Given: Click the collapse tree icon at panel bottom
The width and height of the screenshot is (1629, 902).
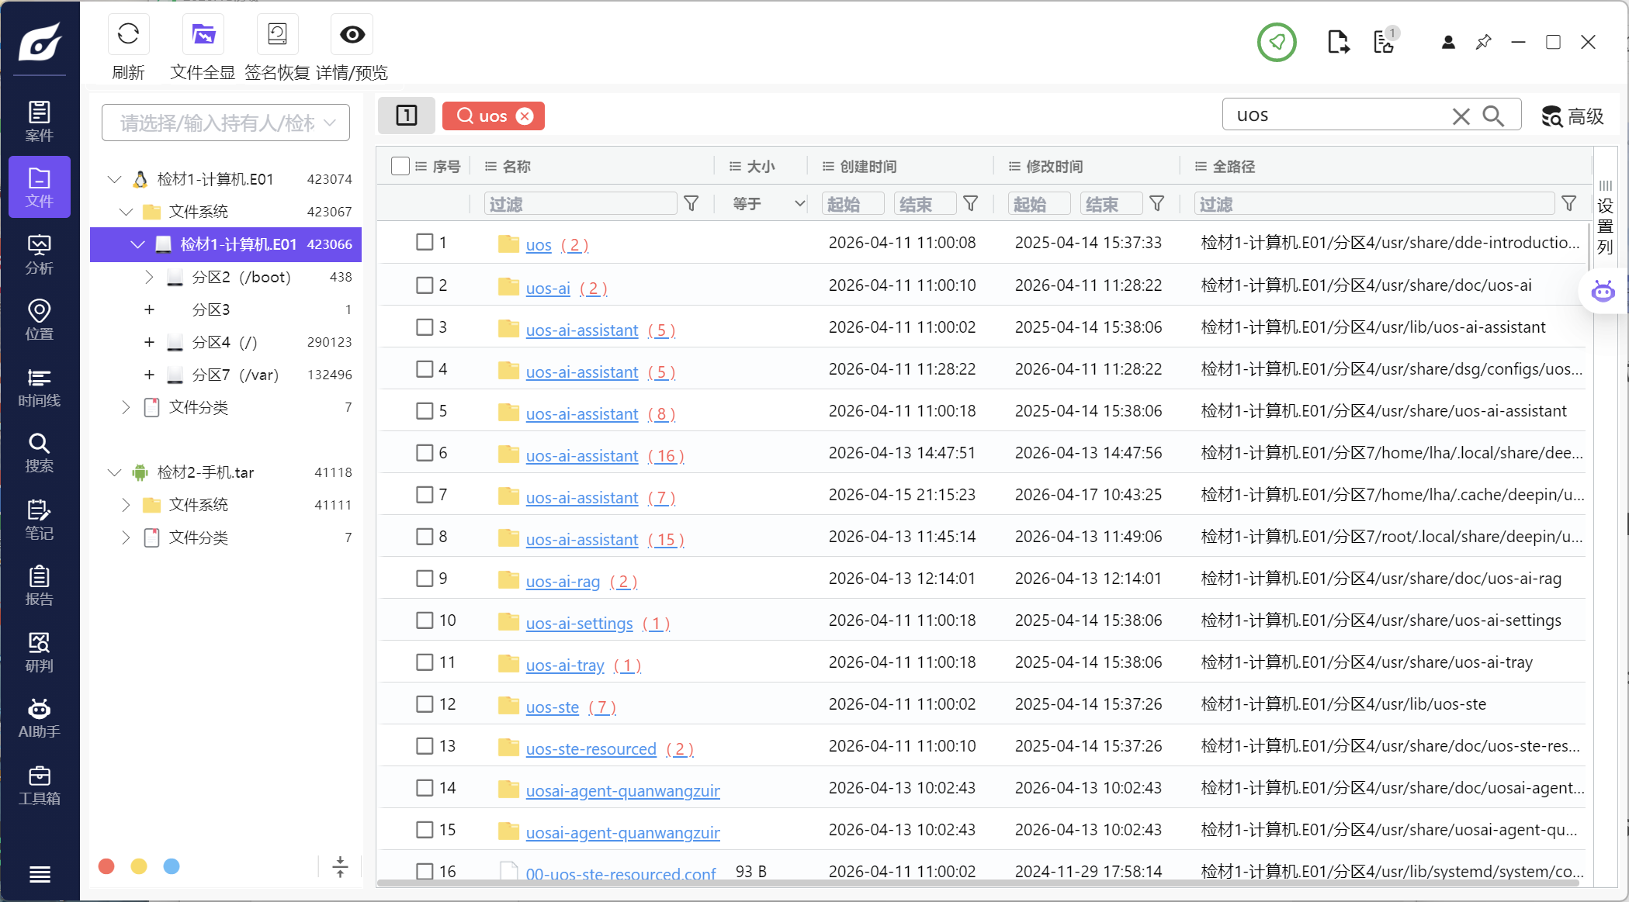Looking at the screenshot, I should tap(340, 866).
